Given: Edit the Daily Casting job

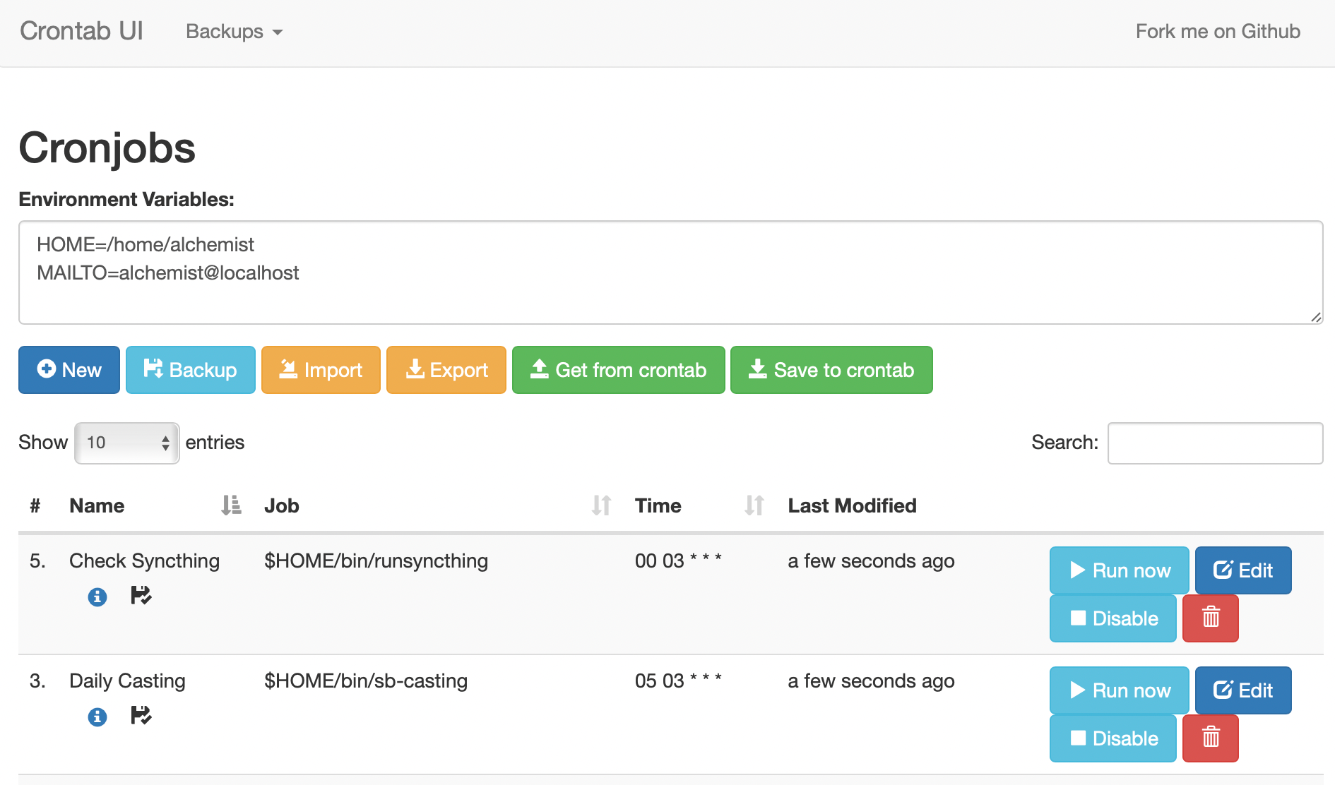Looking at the screenshot, I should click(1242, 690).
